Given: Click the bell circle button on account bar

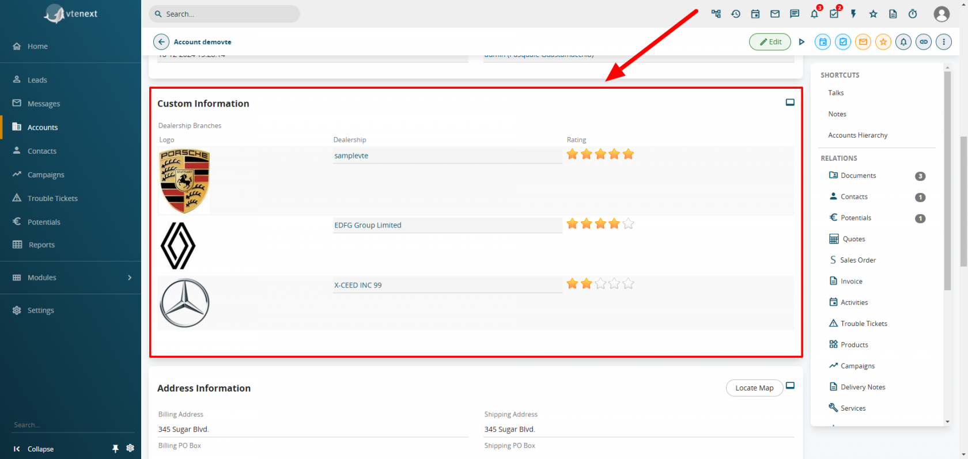Looking at the screenshot, I should click(903, 41).
